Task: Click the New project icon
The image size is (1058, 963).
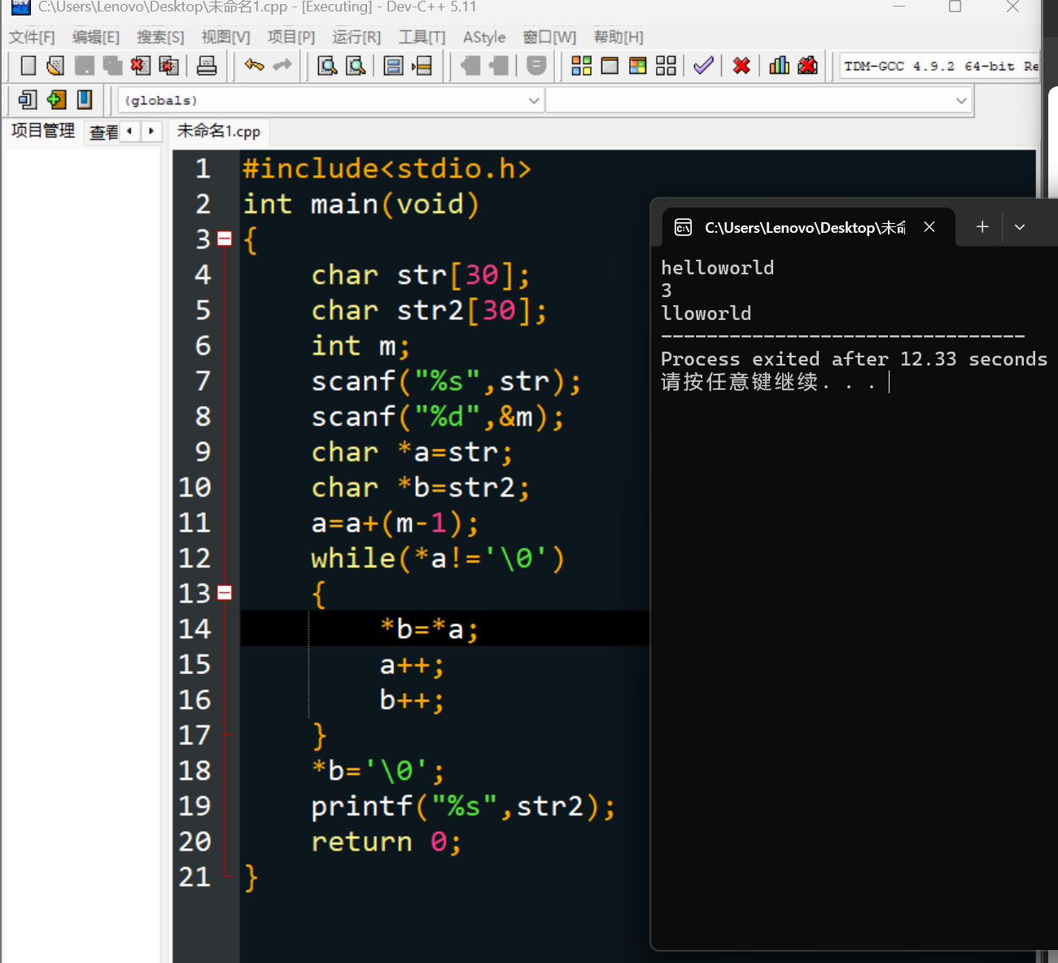Action: pos(28,100)
